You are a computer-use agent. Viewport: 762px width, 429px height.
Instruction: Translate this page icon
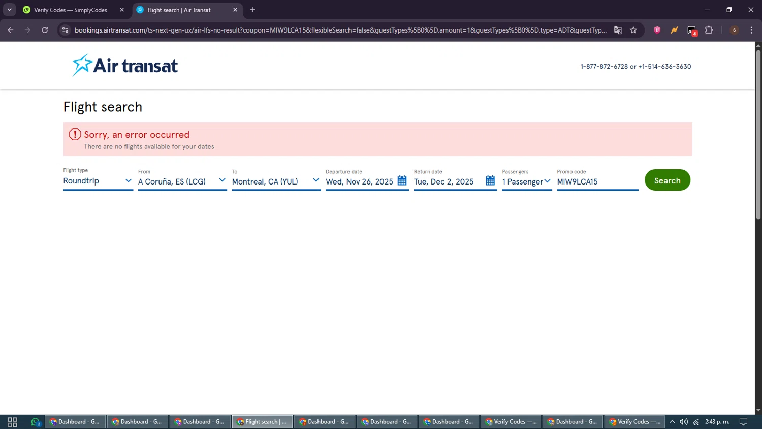[618, 30]
